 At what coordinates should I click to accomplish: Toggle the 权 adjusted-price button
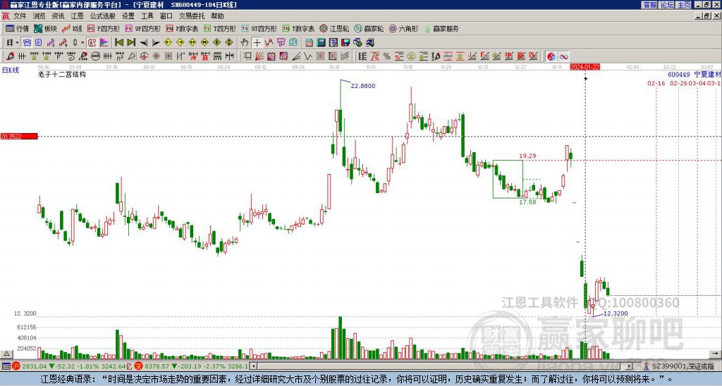(x=92, y=43)
